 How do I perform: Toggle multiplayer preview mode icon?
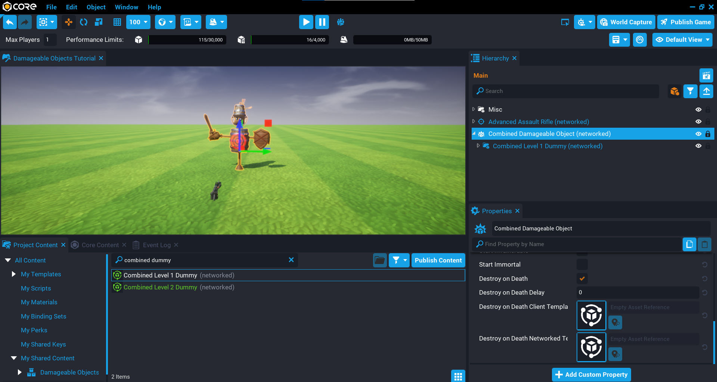pyautogui.click(x=340, y=22)
